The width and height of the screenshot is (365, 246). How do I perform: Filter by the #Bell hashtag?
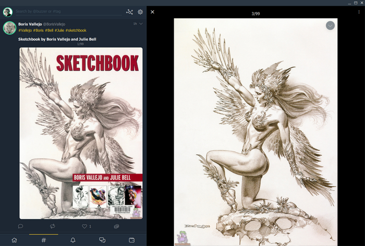pos(49,30)
